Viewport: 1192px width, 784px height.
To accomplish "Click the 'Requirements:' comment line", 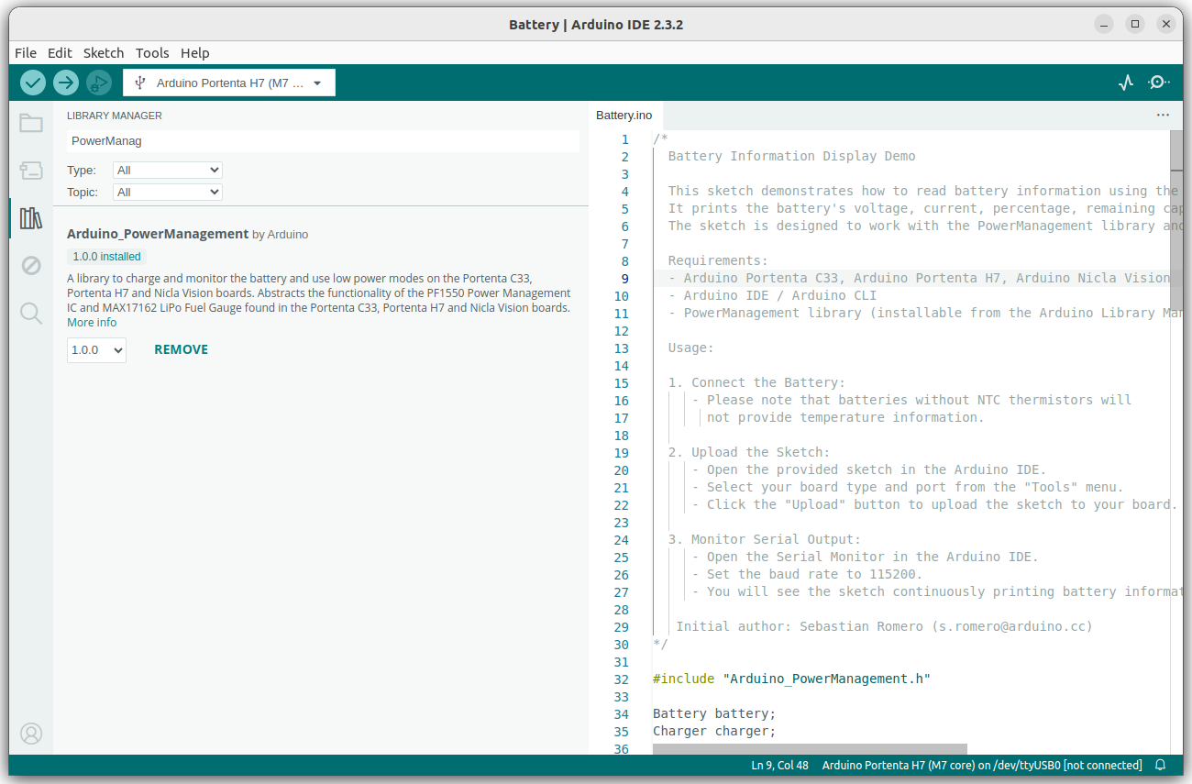I will pos(718,261).
